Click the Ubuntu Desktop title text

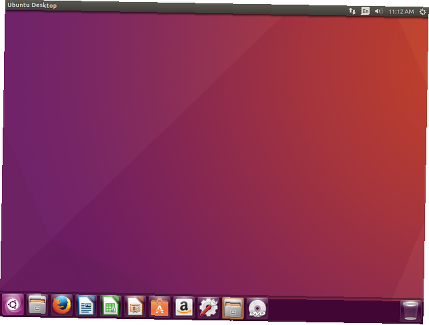click(32, 5)
